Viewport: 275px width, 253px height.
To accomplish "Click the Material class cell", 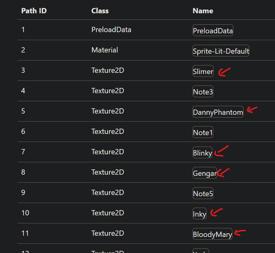I will pyautogui.click(x=105, y=50).
